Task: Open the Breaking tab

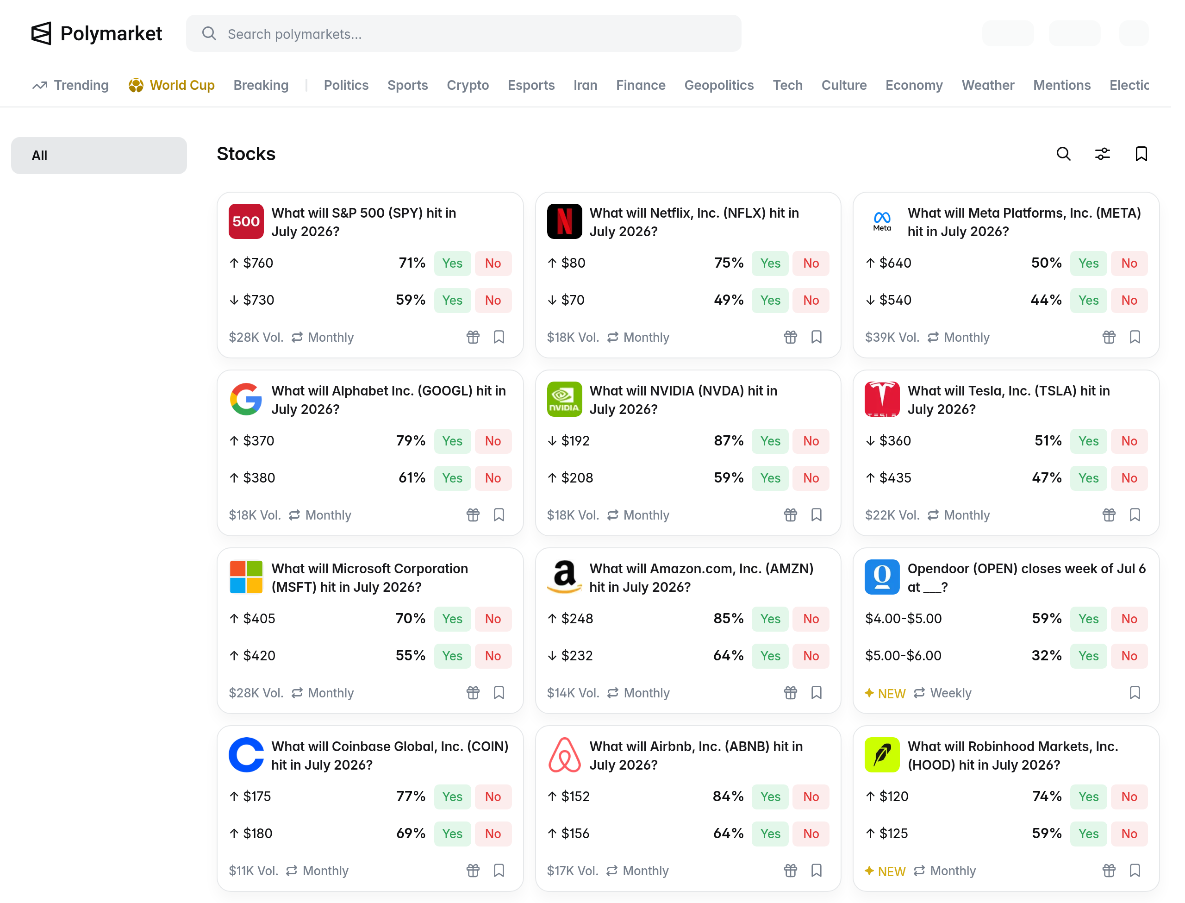Action: click(261, 86)
